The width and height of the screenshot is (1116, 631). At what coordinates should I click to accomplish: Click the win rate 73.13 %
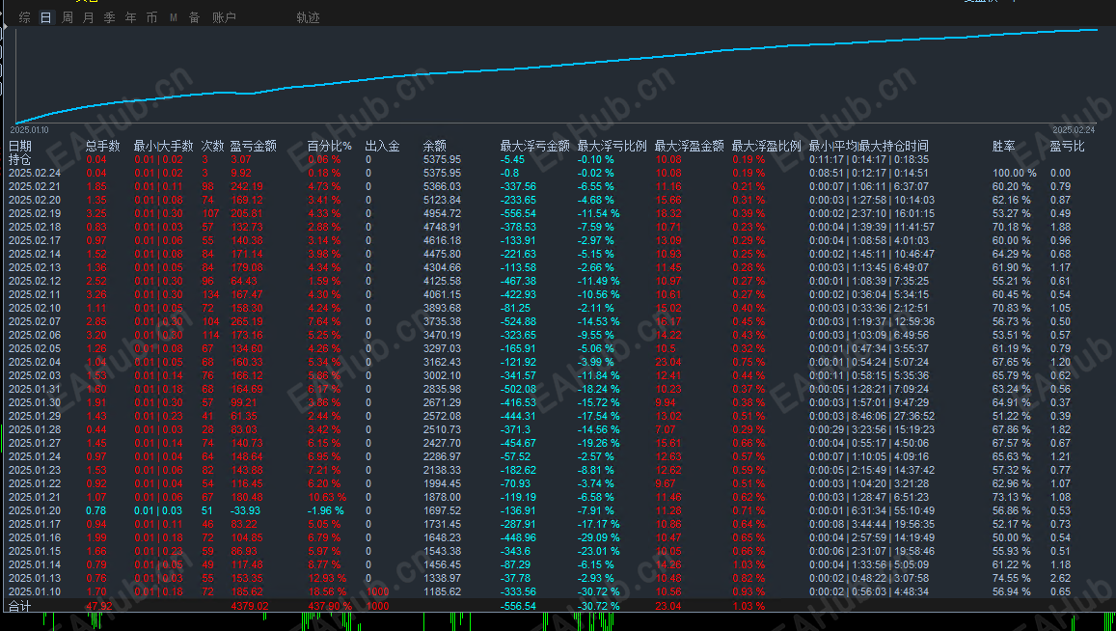[x=1012, y=497]
